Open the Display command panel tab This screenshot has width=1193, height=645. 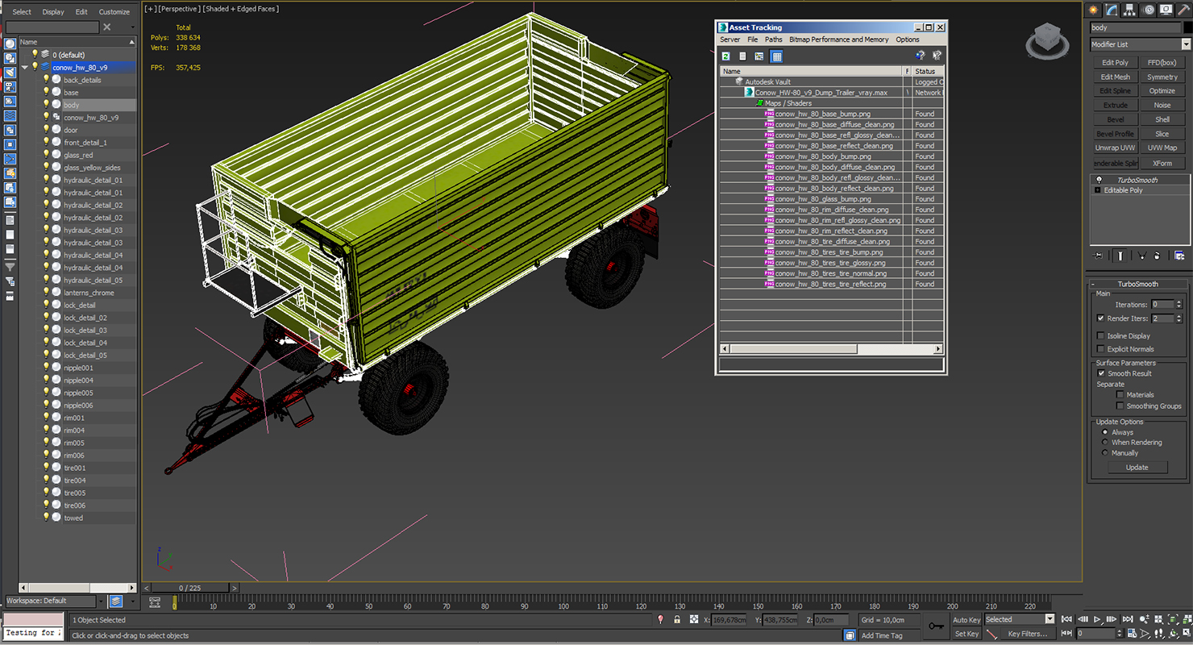[x=1166, y=10]
